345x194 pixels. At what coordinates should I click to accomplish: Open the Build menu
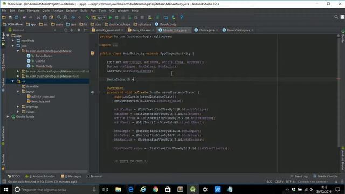[84, 11]
